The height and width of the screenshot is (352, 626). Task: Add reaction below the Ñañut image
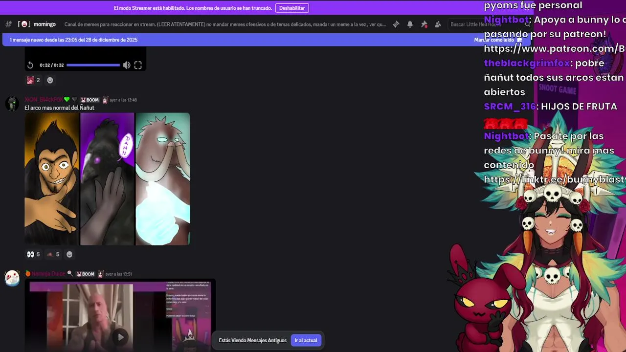pyautogui.click(x=69, y=254)
